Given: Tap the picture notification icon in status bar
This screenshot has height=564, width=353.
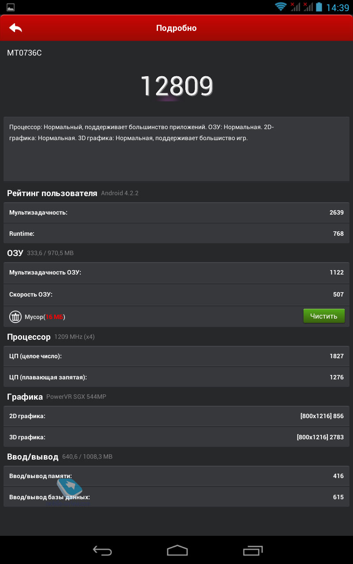Looking at the screenshot, I should pyautogui.click(x=11, y=7).
